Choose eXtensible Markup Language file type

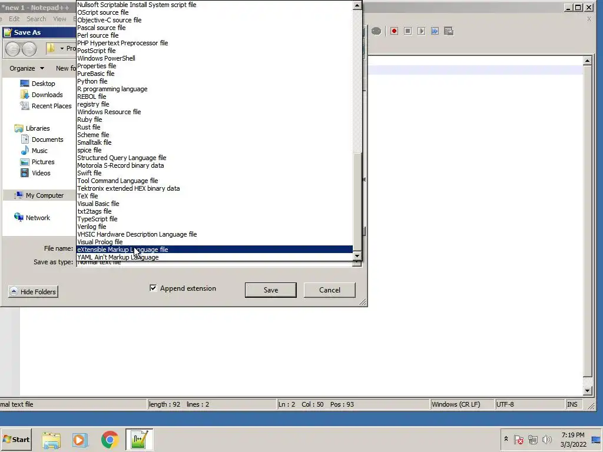click(214, 250)
